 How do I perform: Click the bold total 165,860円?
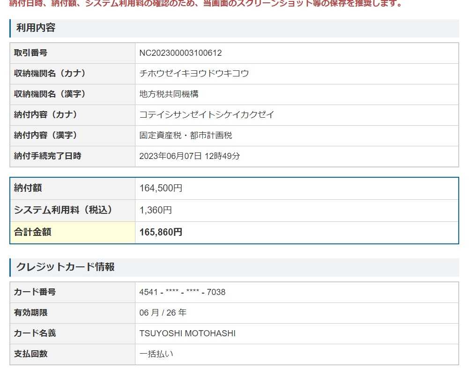point(161,232)
